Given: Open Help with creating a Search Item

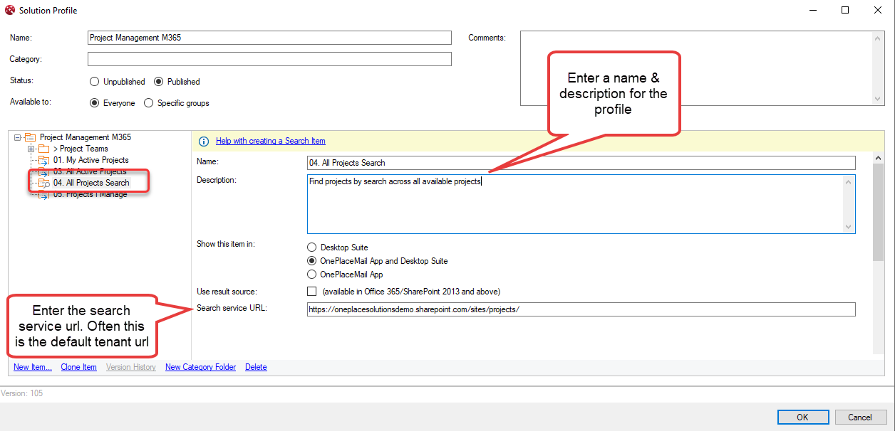Looking at the screenshot, I should pos(270,141).
